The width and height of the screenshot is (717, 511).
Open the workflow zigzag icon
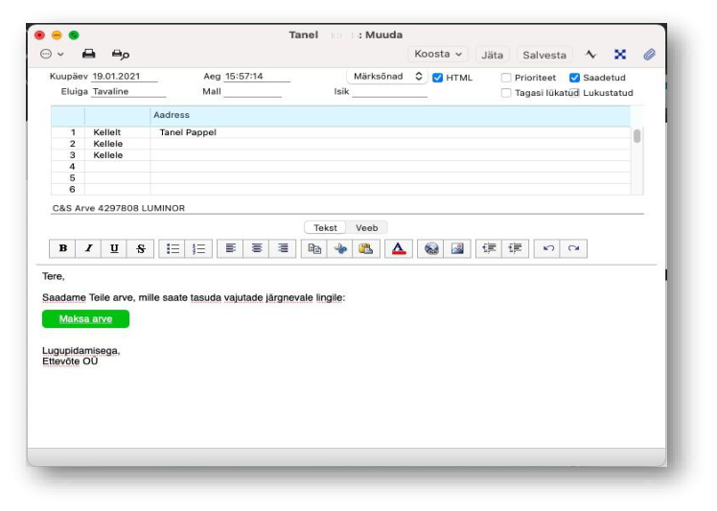pos(590,55)
